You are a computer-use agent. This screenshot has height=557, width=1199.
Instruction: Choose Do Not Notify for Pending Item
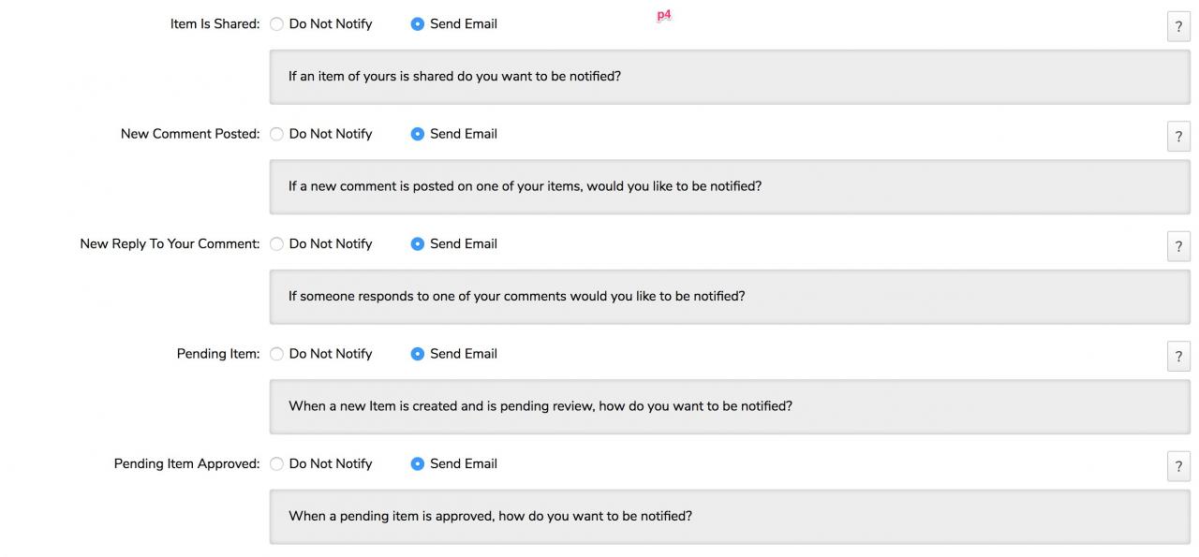(276, 354)
